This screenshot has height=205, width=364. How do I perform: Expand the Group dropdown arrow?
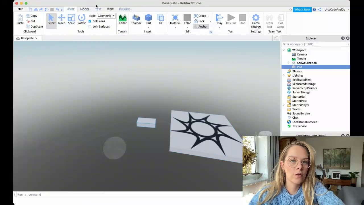point(208,16)
